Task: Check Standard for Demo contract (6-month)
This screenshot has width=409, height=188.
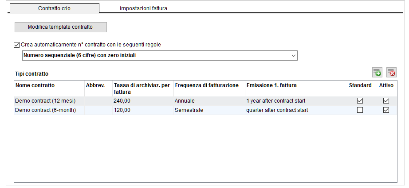Action: click(360, 110)
